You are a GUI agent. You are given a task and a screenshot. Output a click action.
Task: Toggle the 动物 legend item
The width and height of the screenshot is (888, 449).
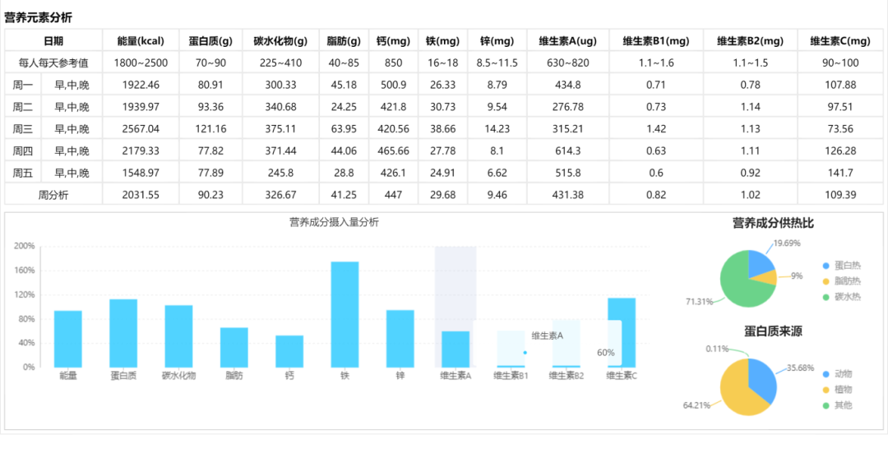point(838,373)
